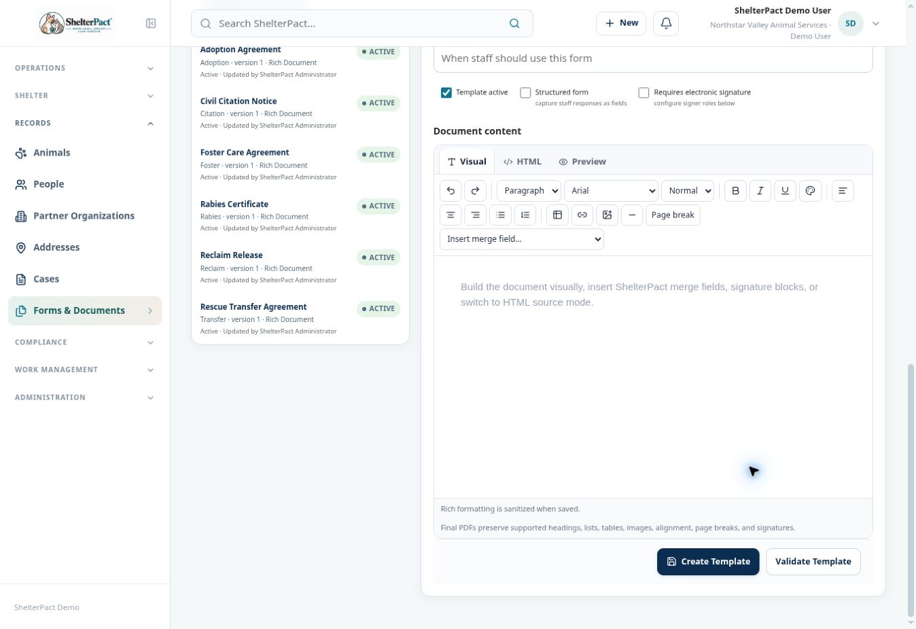The width and height of the screenshot is (916, 629).
Task: Expand the Administration section
Action: [x=85, y=397]
